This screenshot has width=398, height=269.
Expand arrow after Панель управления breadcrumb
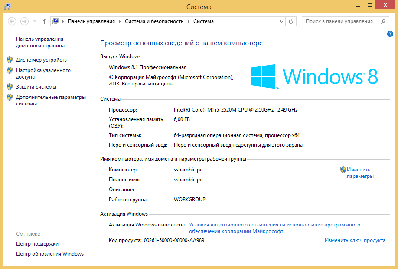(x=120, y=21)
